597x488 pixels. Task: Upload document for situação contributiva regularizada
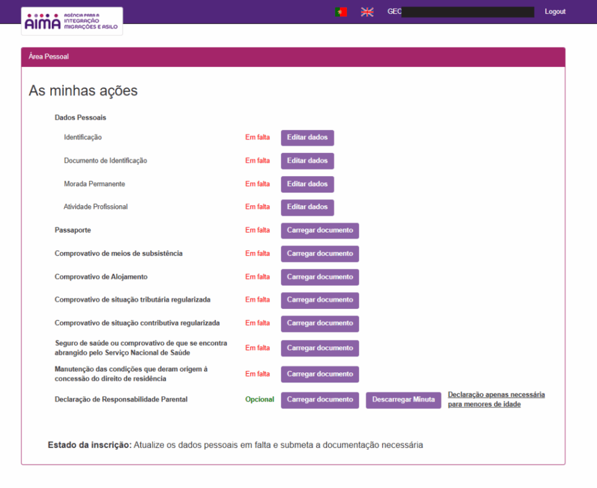click(319, 323)
